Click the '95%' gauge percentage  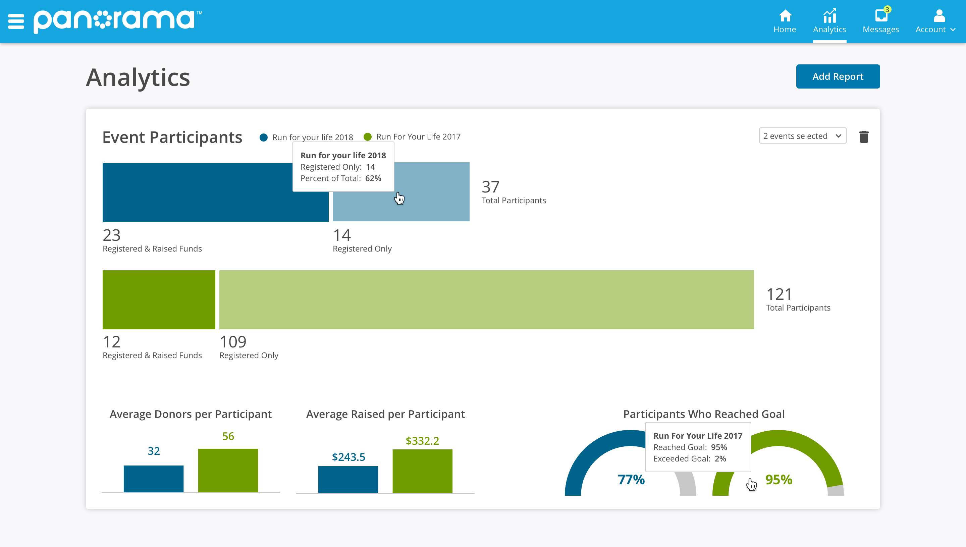[x=779, y=479]
